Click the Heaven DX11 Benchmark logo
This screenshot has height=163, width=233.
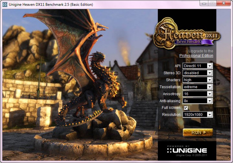pos(186,33)
